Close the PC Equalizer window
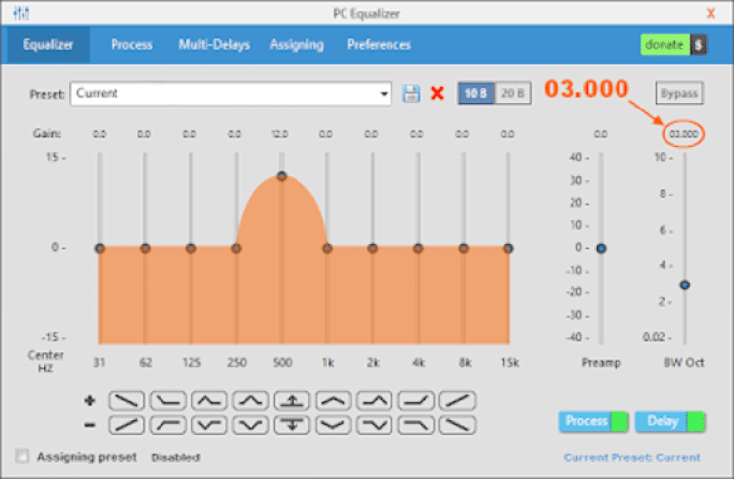The width and height of the screenshot is (734, 479). (x=711, y=13)
